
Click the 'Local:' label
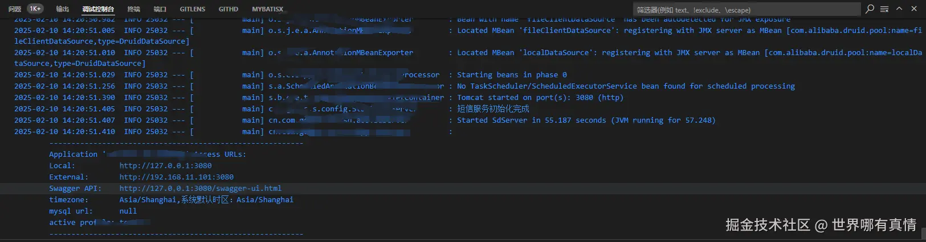coord(62,166)
